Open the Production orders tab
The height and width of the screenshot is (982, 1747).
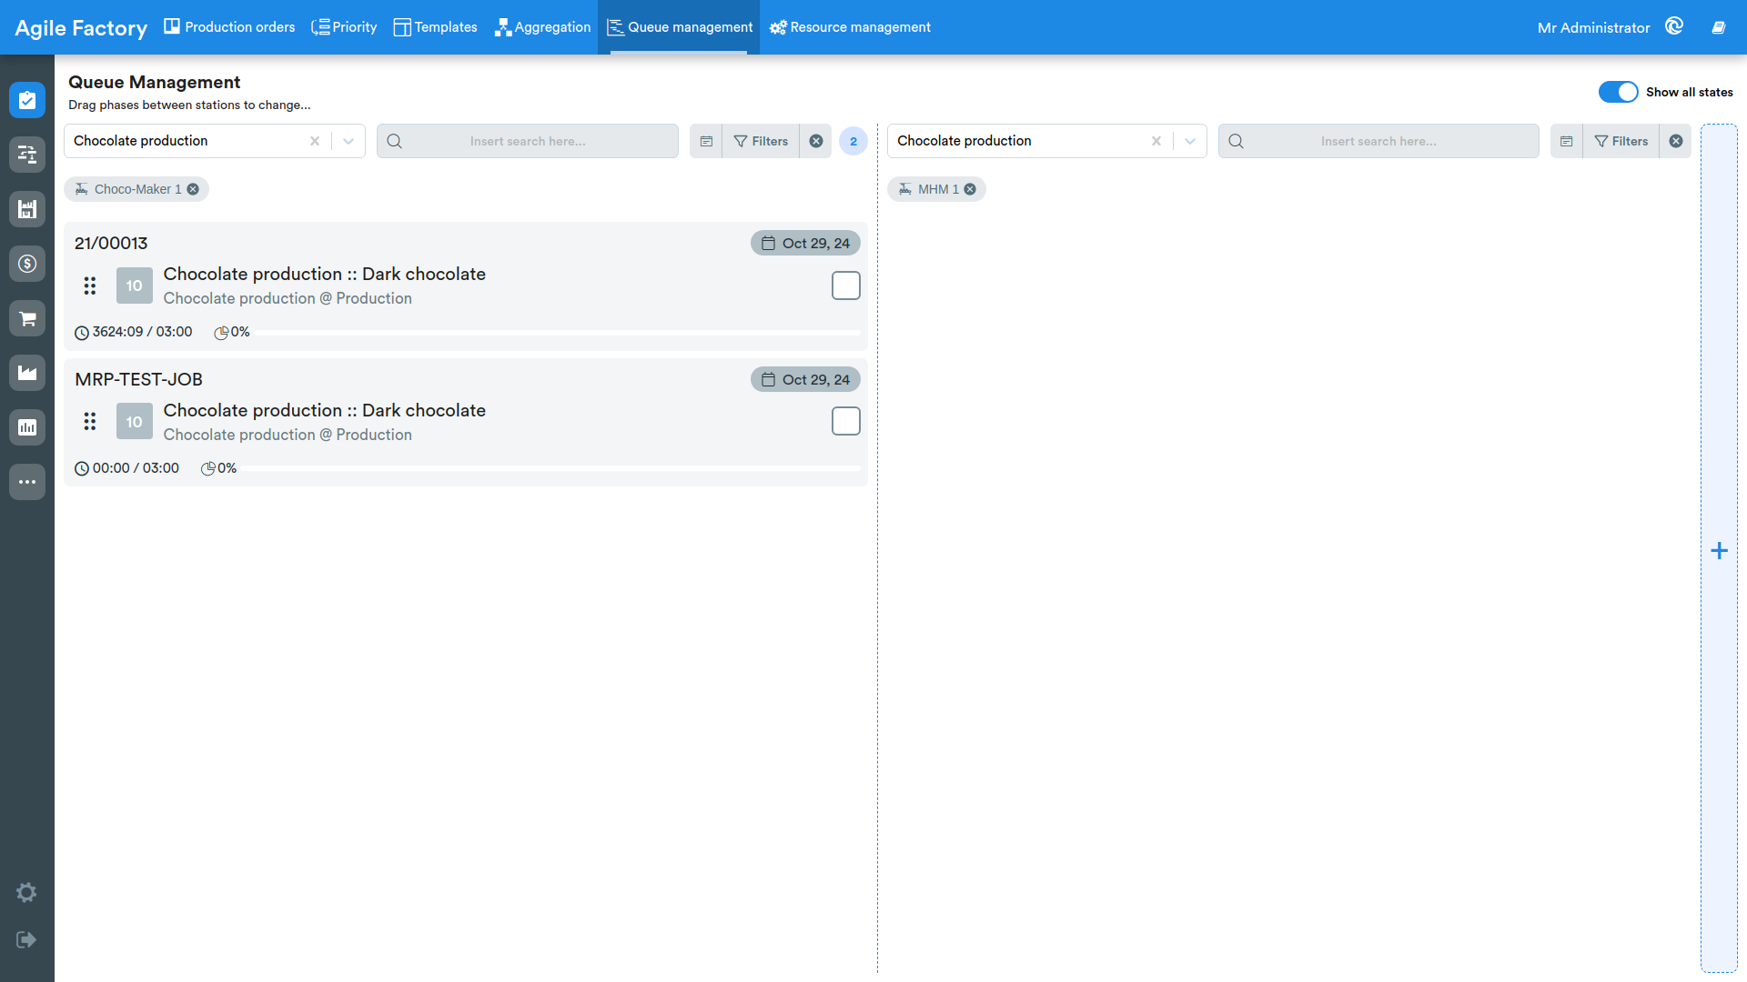click(x=229, y=27)
